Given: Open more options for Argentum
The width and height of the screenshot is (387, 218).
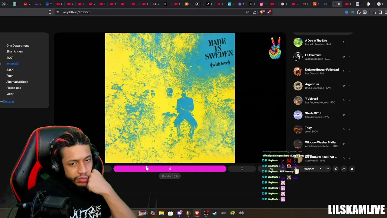Looking at the screenshot, I should (350, 86).
